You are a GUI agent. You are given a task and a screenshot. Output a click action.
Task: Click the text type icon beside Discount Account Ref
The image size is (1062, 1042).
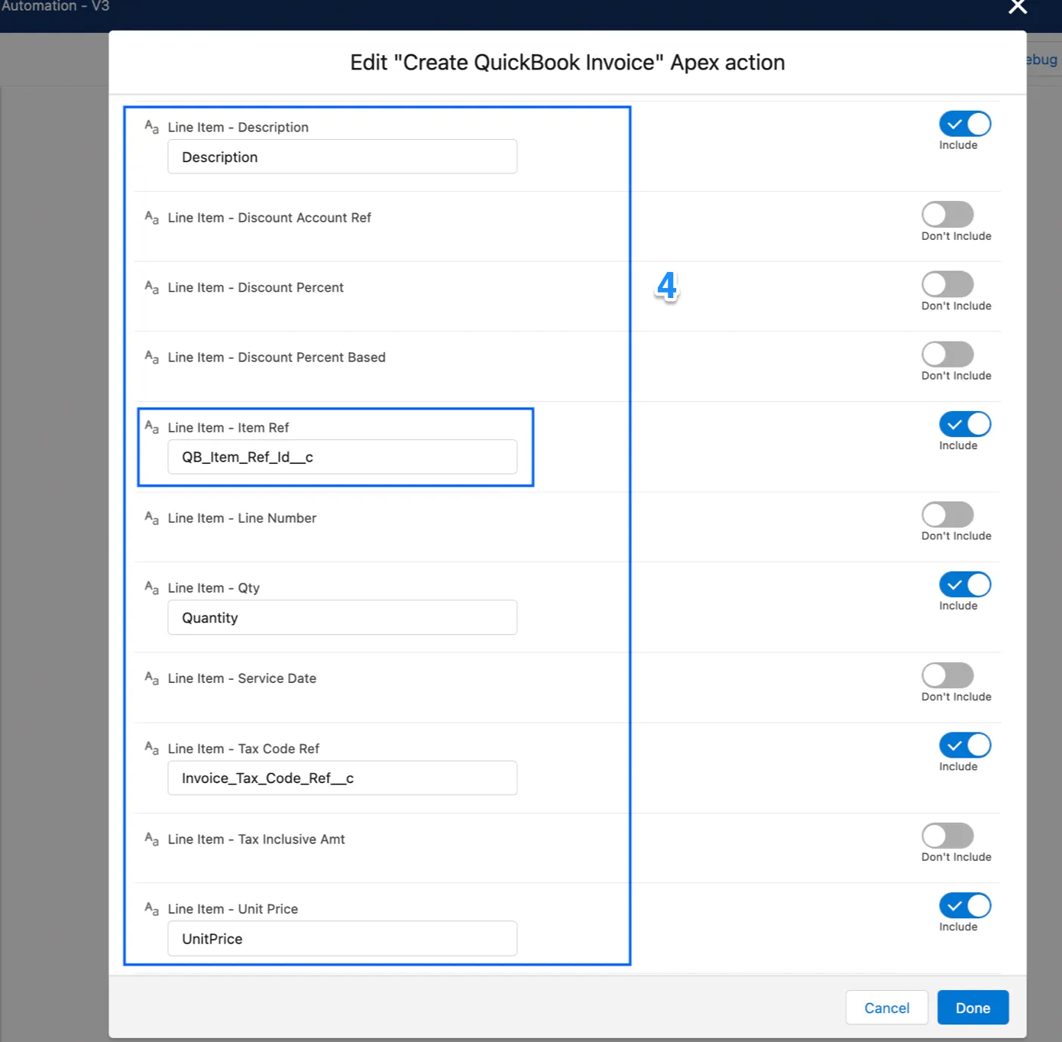(x=151, y=218)
